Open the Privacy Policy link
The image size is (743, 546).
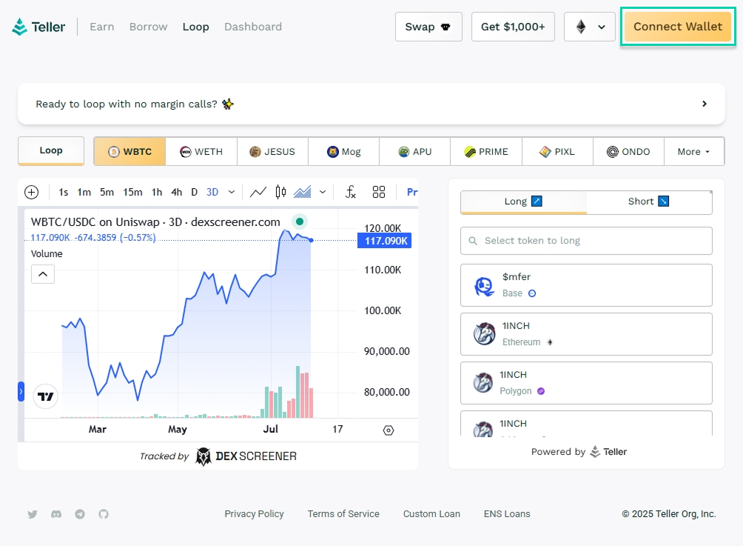point(254,514)
